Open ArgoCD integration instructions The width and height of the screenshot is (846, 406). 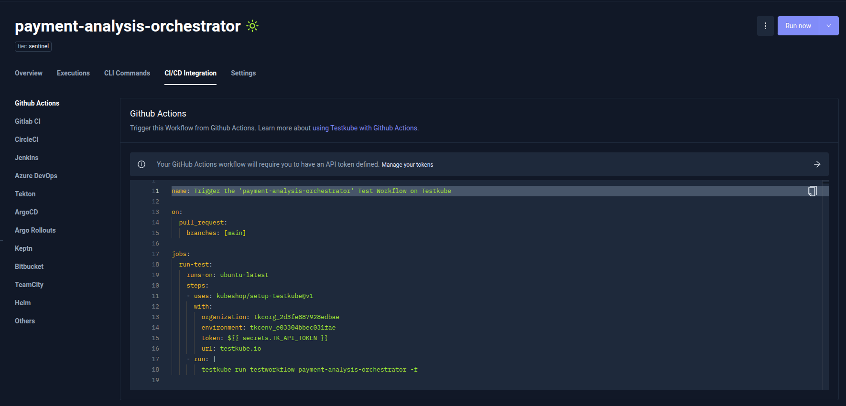coord(26,212)
